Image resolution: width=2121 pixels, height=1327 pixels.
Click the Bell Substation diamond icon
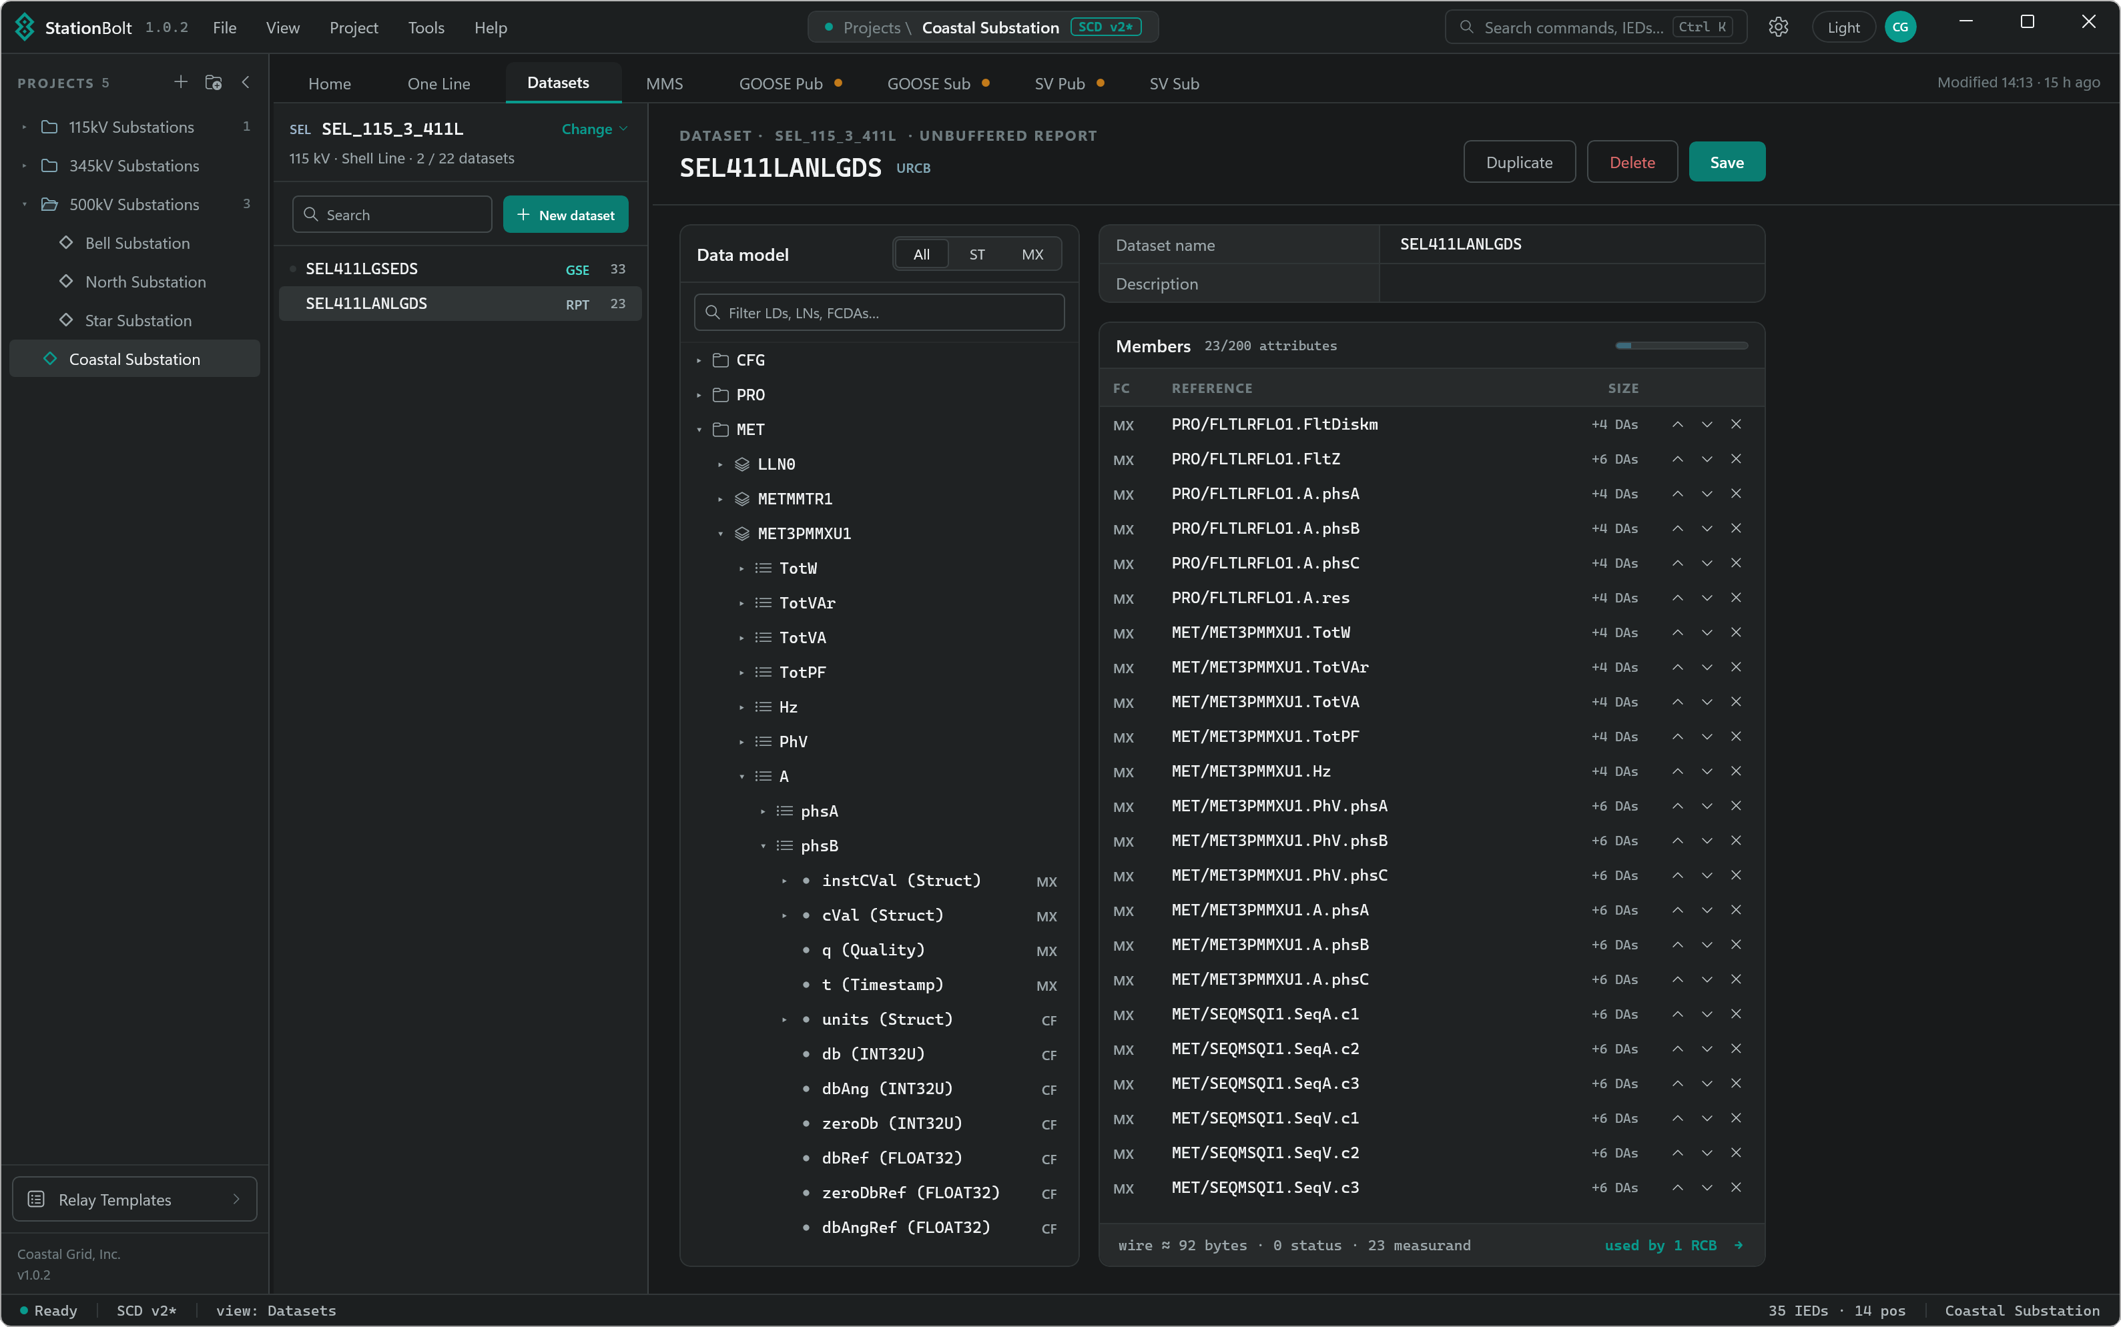[x=66, y=242]
